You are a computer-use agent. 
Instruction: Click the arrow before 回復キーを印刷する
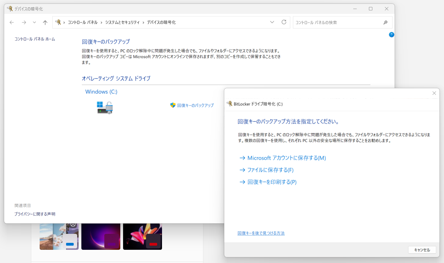point(242,182)
